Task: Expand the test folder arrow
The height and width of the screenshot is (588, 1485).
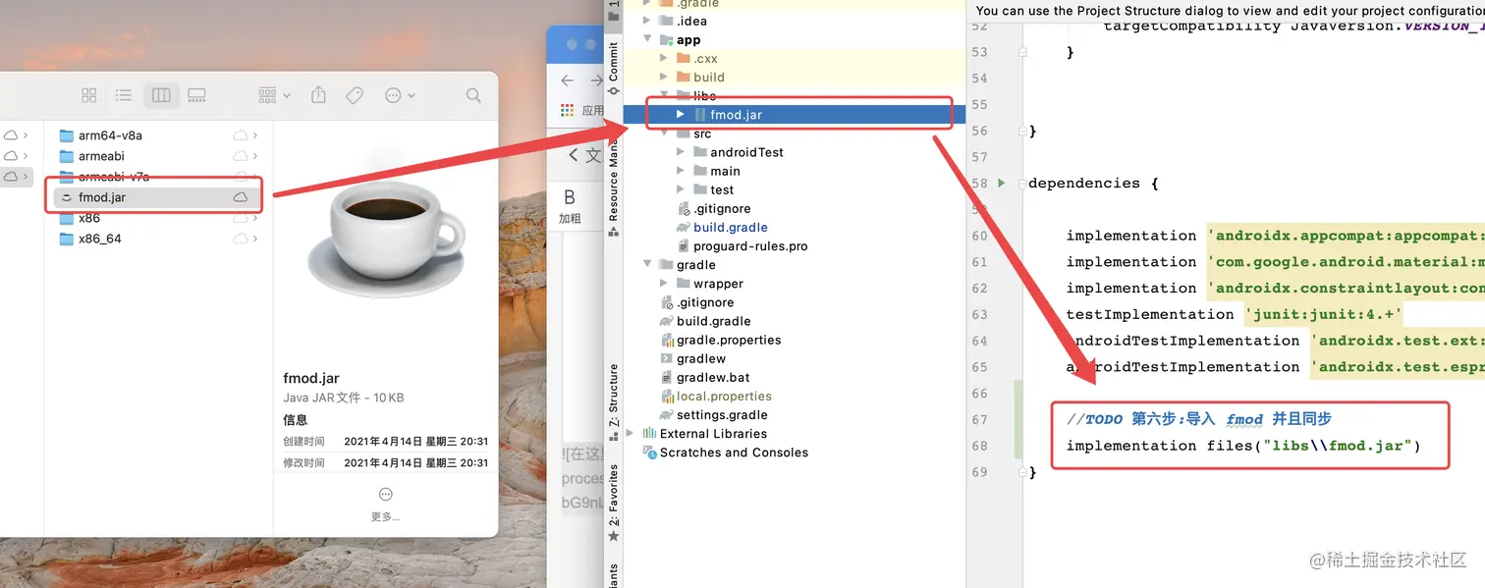Action: (x=681, y=189)
